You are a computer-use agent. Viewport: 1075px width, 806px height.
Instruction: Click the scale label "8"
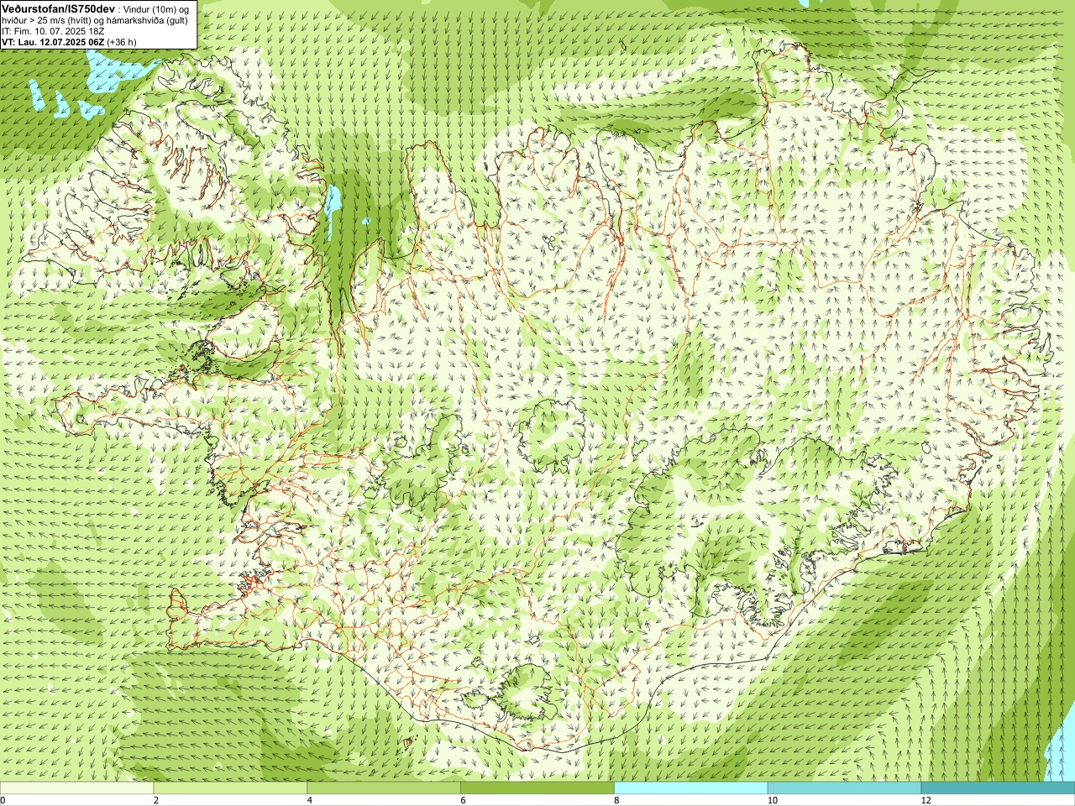click(617, 800)
